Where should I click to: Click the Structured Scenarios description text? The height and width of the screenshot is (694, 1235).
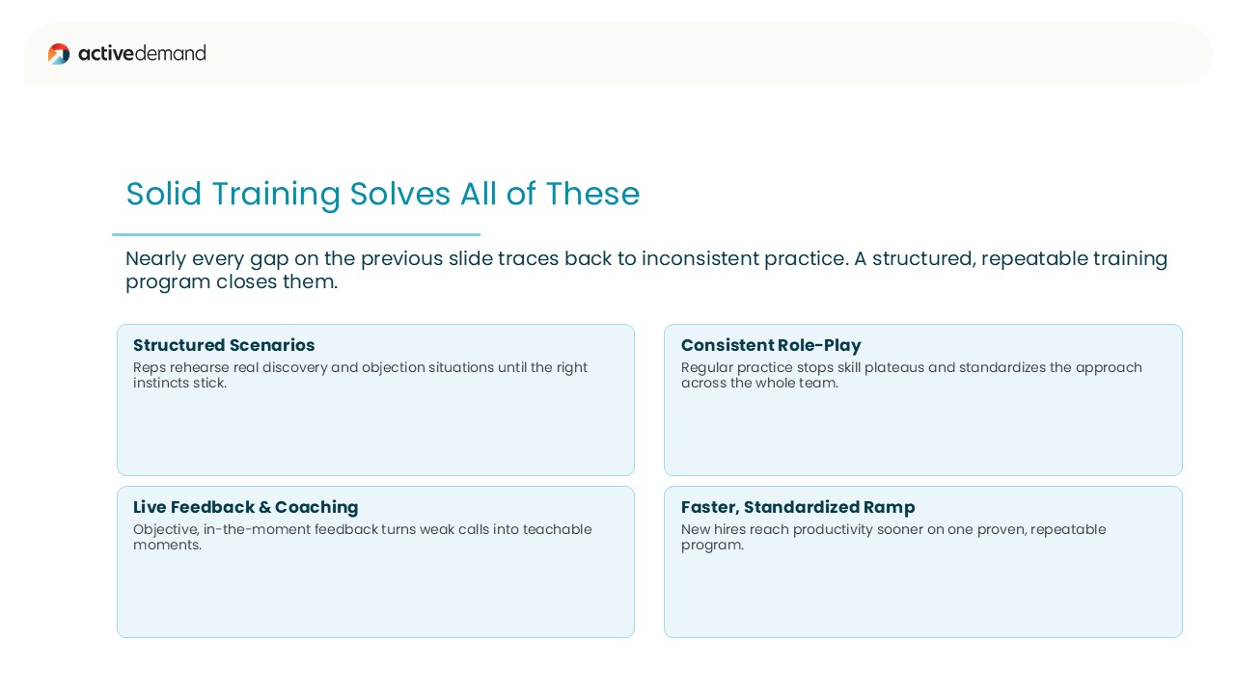(x=360, y=375)
